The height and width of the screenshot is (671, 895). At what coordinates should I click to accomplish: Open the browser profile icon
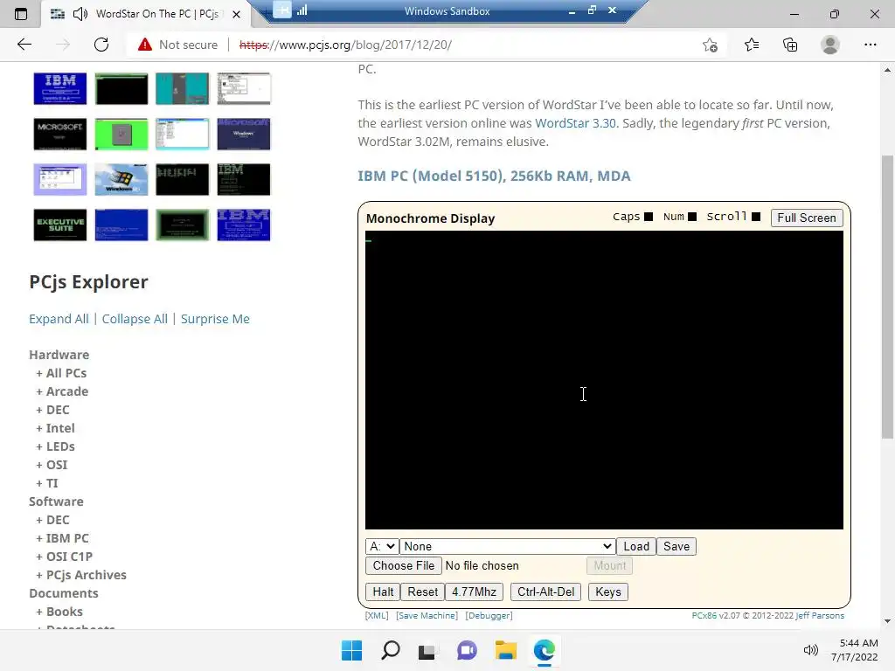[x=830, y=45]
